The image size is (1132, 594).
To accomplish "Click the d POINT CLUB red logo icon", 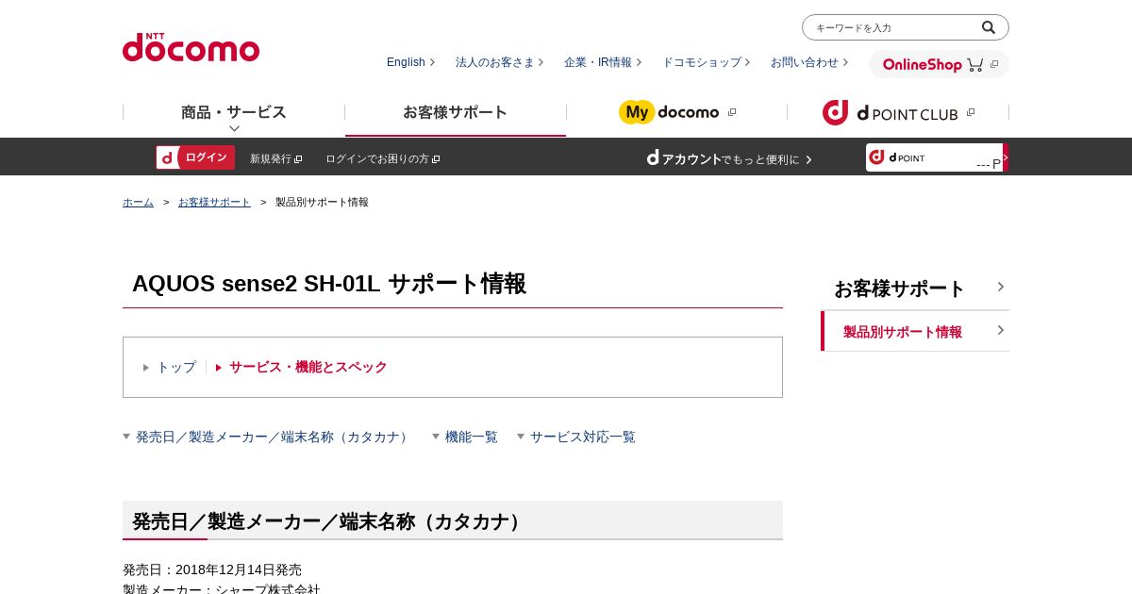I will coord(836,112).
